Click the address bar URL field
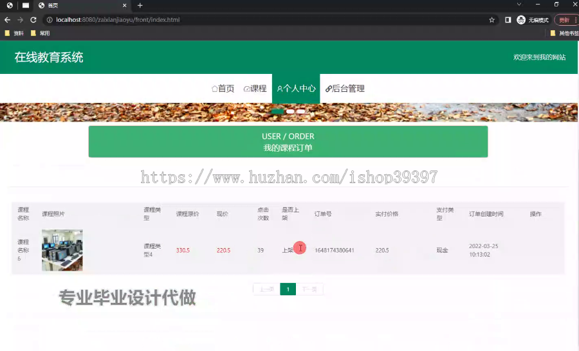The width and height of the screenshot is (579, 351). pyautogui.click(x=270, y=20)
